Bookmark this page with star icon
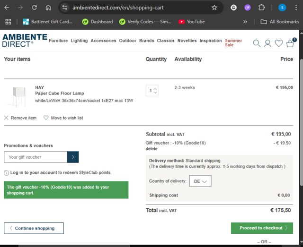303x247 pixels. click(214, 8)
